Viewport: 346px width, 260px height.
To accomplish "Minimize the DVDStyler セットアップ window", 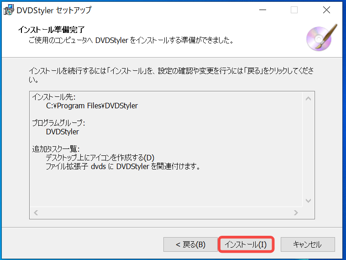I will point(262,10).
